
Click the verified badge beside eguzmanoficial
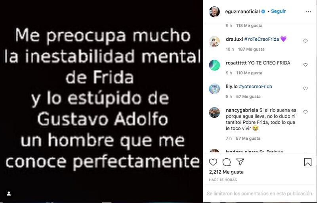tap(263, 11)
